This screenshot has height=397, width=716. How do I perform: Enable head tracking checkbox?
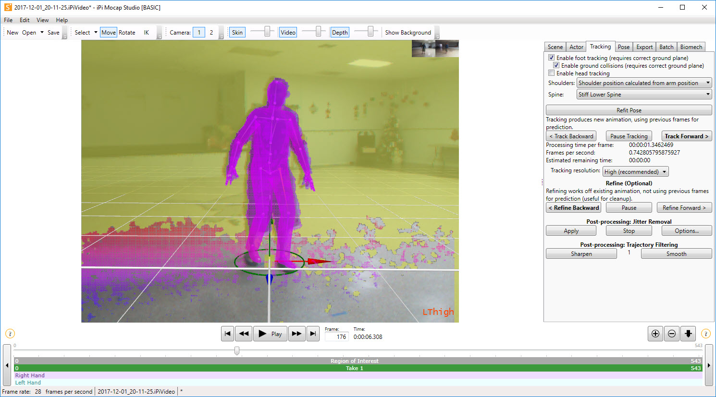552,73
